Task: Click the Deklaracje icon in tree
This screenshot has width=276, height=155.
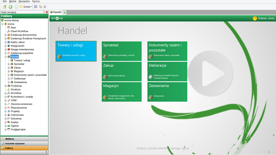Action: pos(12,78)
